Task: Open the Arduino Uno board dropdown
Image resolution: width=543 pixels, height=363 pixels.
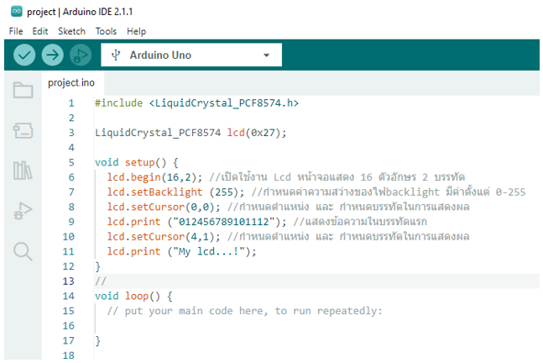Action: (191, 55)
